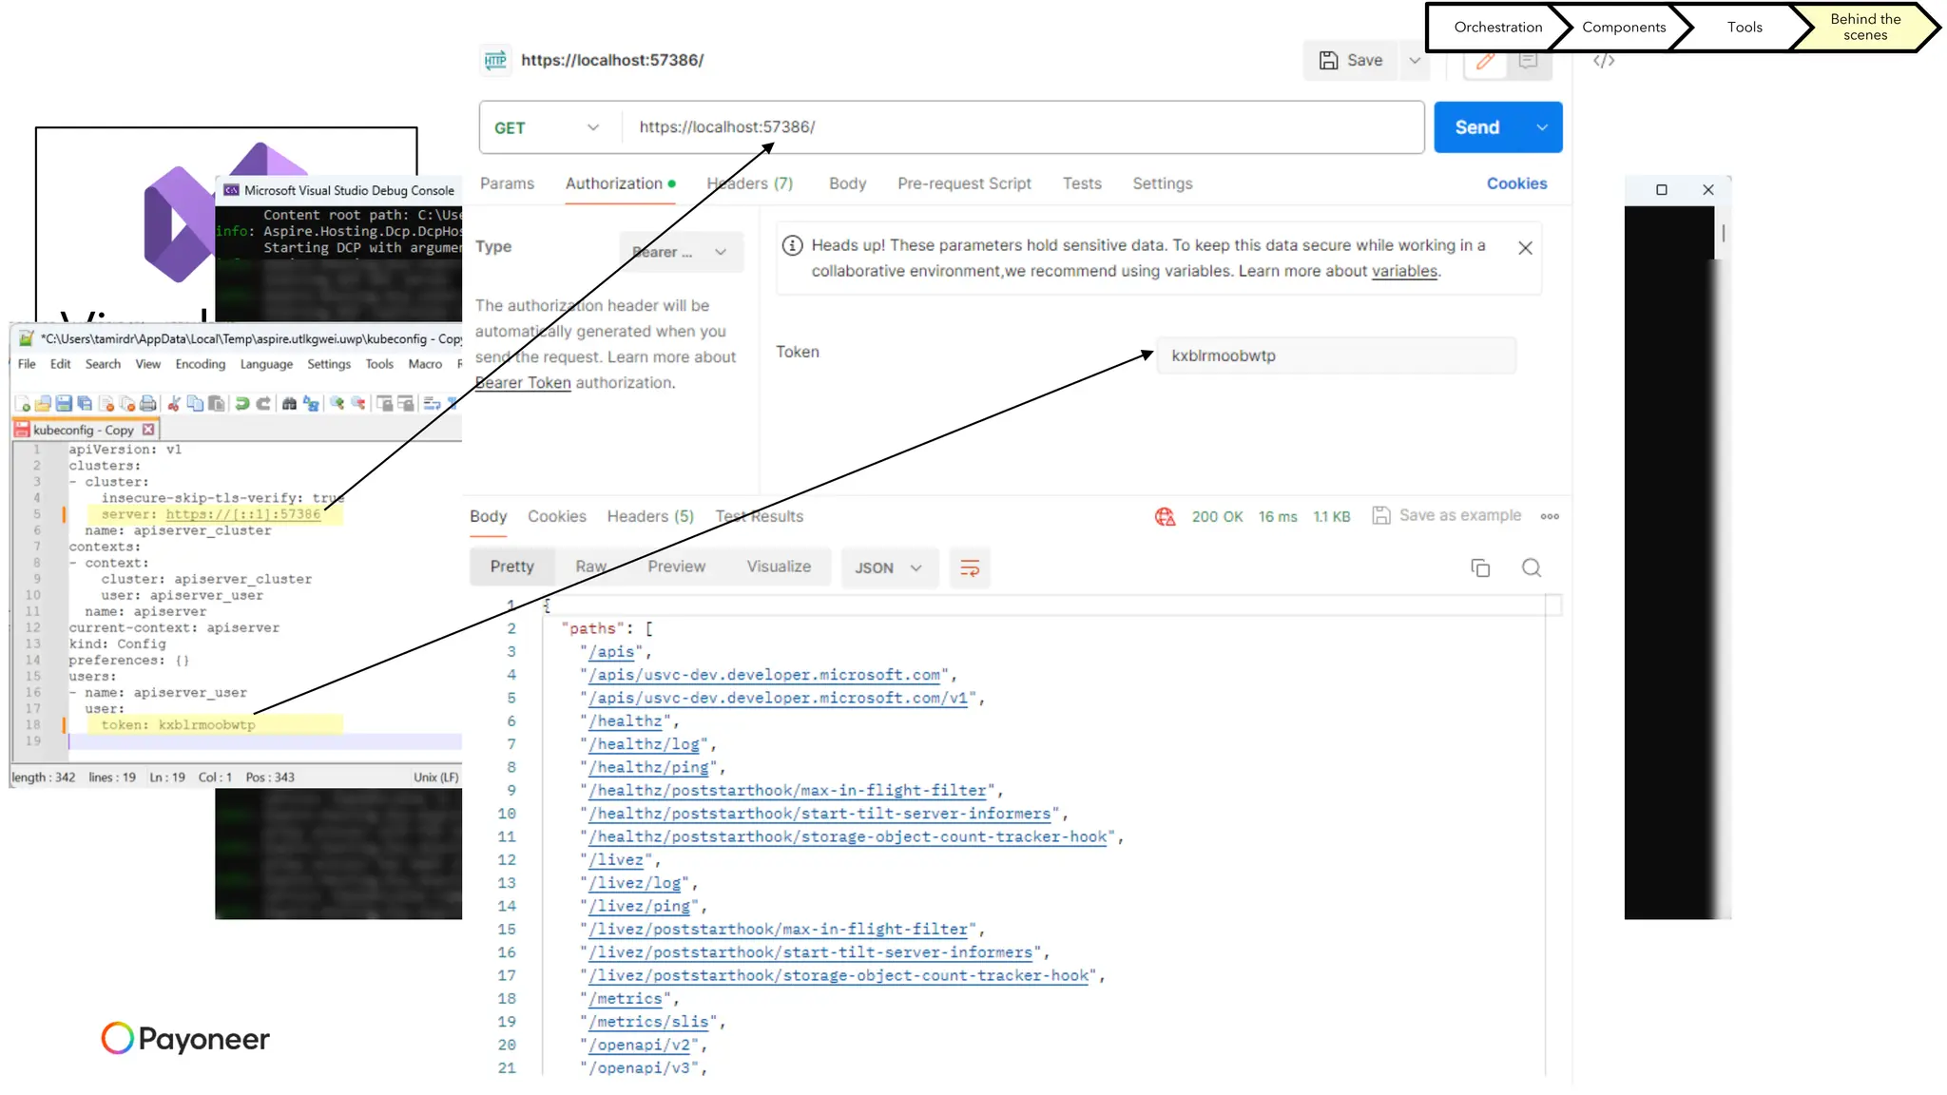This screenshot has height=1095, width=1947.
Task: Click the Zoom In icon in Notepad++
Action: click(337, 404)
